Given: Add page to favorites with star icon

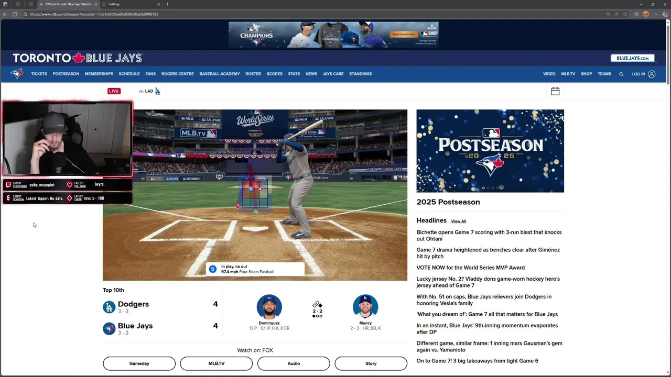Looking at the screenshot, I should coord(625,14).
